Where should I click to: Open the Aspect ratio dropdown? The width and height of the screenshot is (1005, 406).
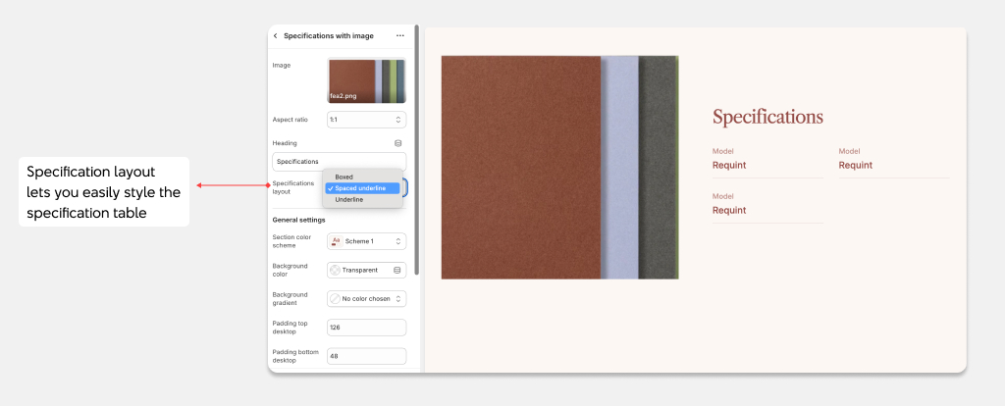366,120
